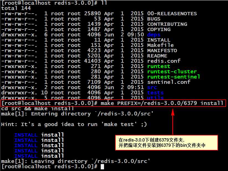Select the 'Entering directory' make output line
228x171 pixels.
point(77,114)
